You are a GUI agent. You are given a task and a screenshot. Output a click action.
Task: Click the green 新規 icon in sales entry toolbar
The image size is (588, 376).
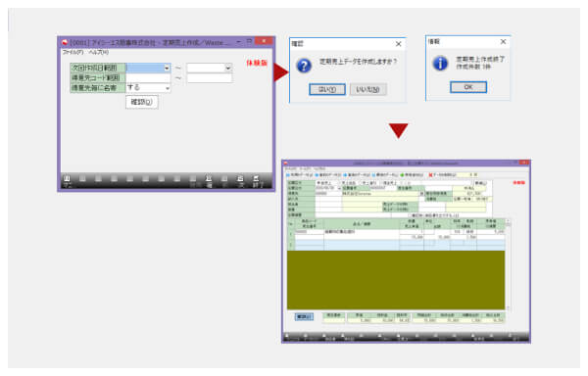click(402, 175)
